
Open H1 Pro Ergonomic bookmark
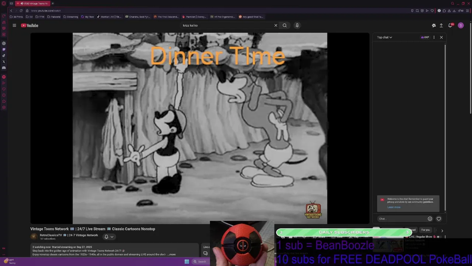(222, 17)
